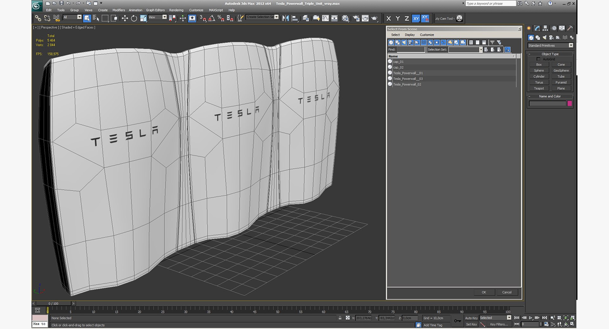609x329 pixels.
Task: Activate the Select and Rotate tool
Action: [x=134, y=18]
